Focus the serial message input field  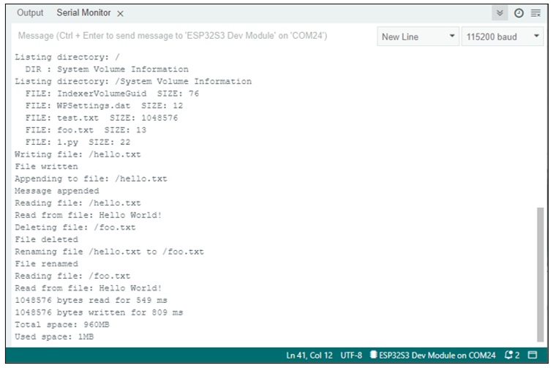click(194, 36)
